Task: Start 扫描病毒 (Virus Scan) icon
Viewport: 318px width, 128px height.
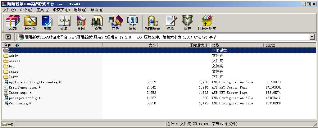Action: (153, 21)
